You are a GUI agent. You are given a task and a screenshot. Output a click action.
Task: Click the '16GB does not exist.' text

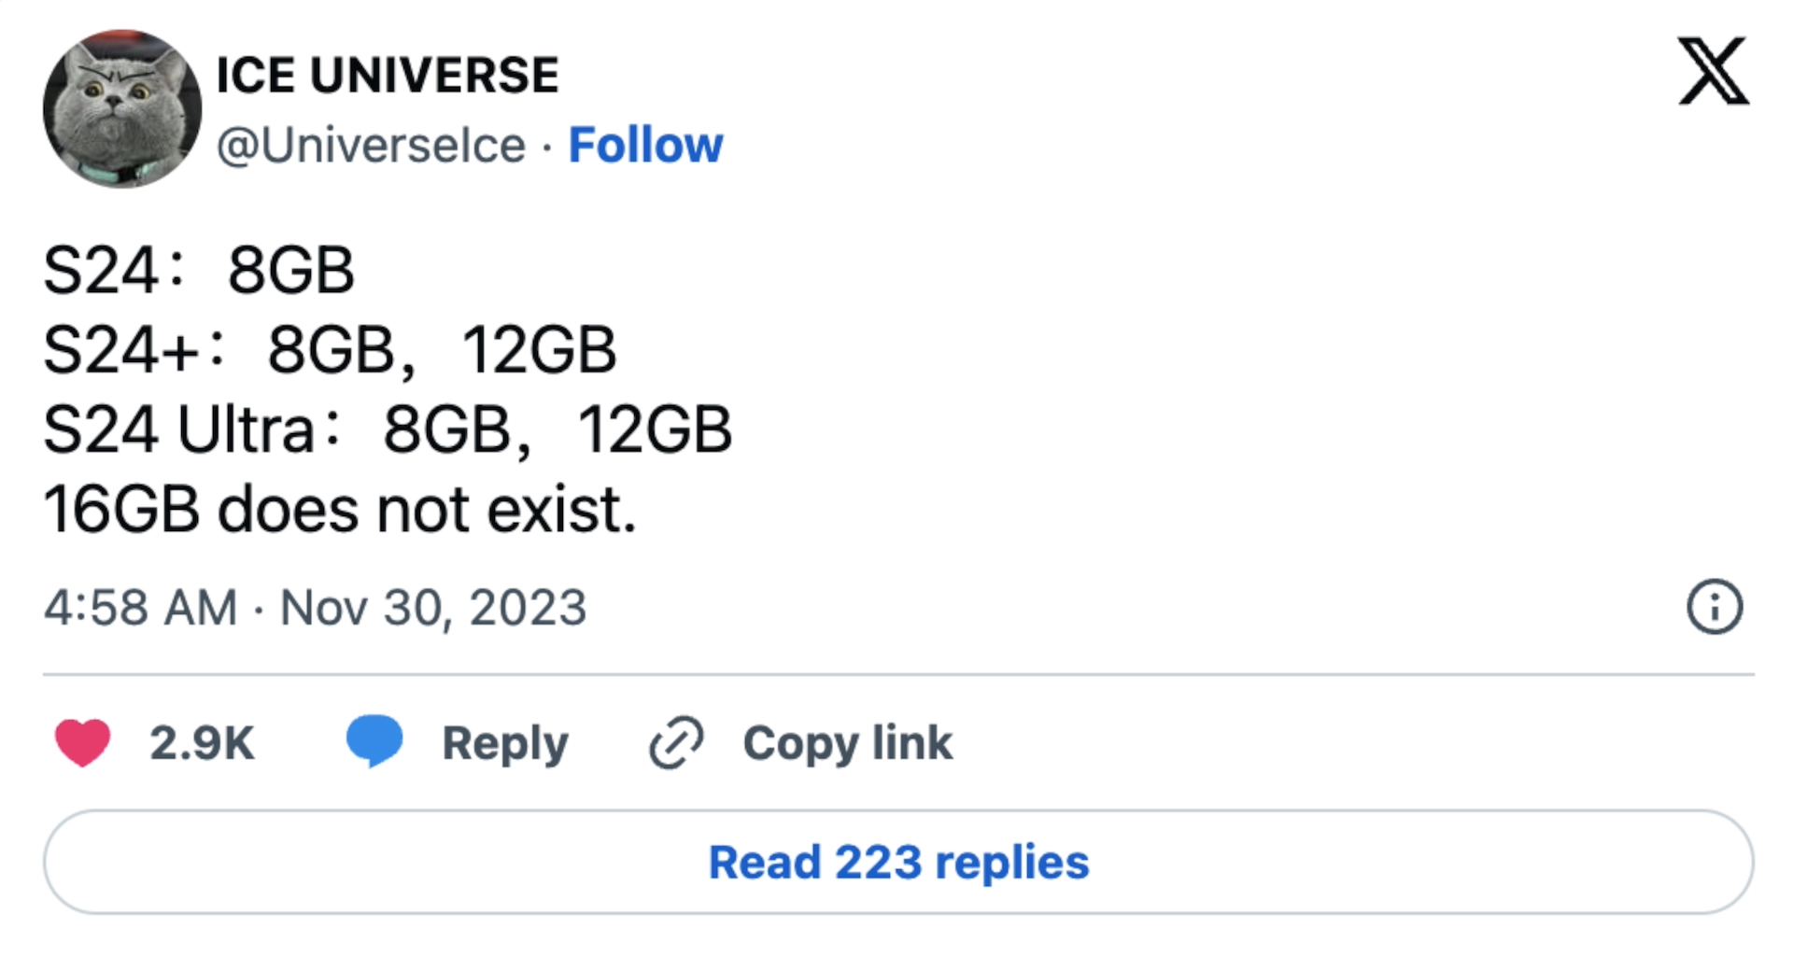(340, 510)
